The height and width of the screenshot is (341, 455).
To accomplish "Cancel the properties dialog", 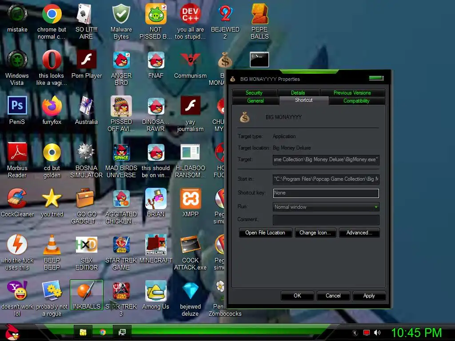I will 333,296.
